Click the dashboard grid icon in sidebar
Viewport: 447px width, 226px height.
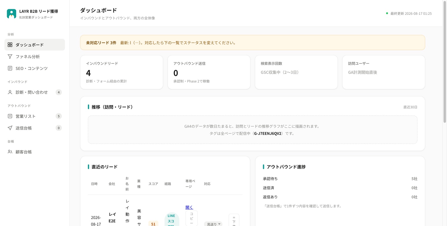pyautogui.click(x=10, y=45)
